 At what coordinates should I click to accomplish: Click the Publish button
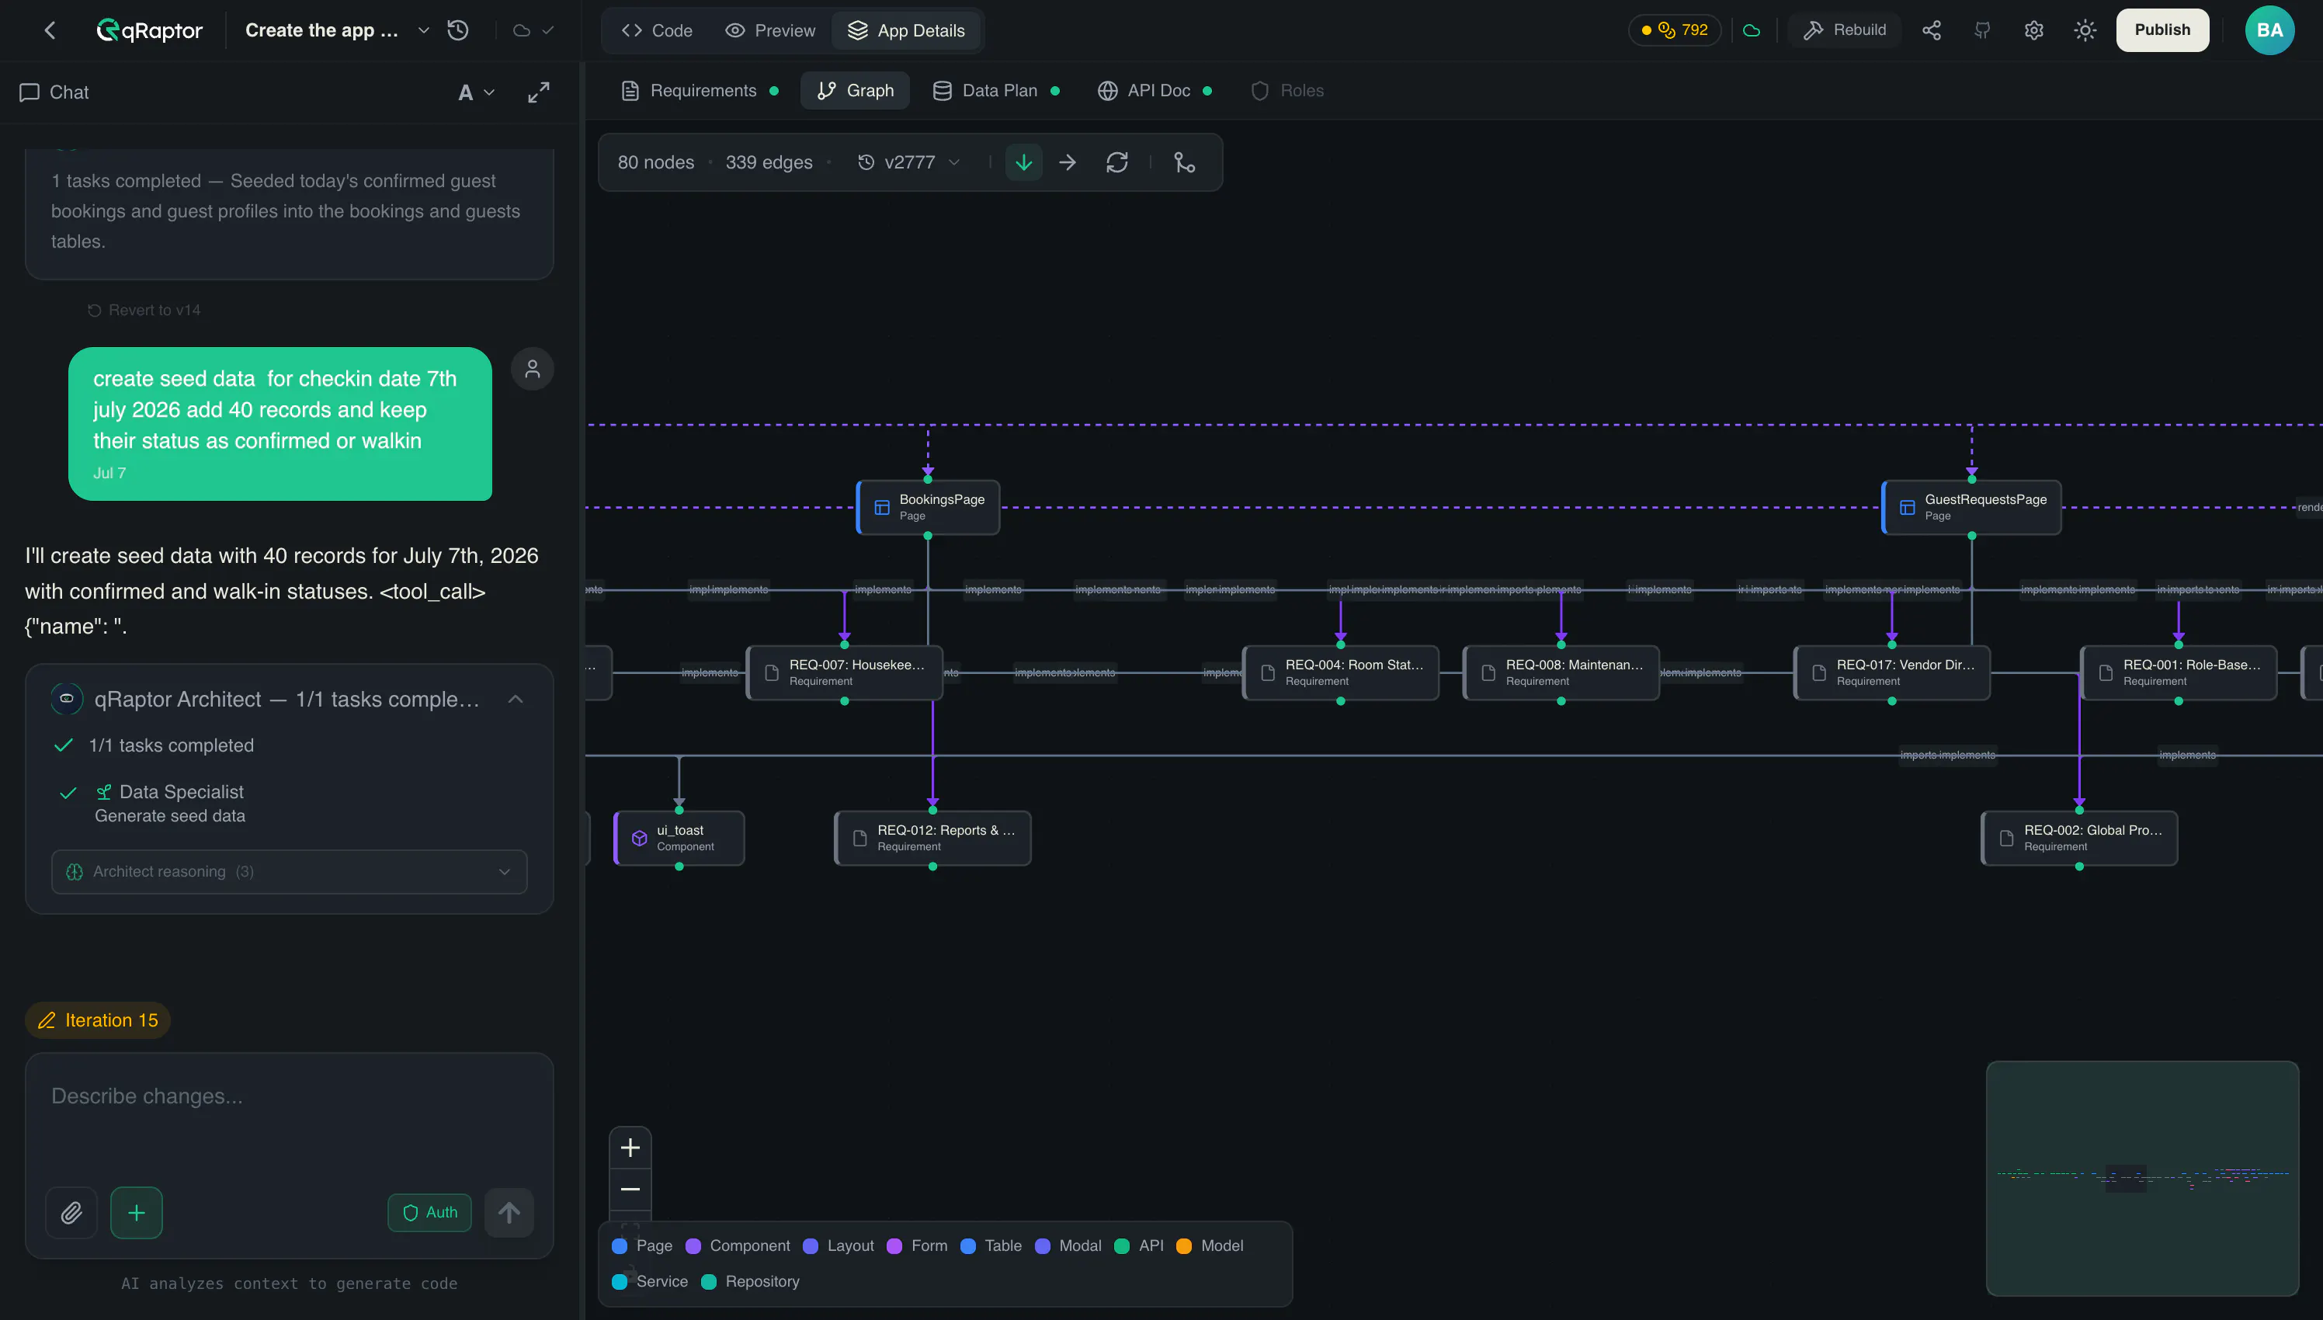[2162, 30]
